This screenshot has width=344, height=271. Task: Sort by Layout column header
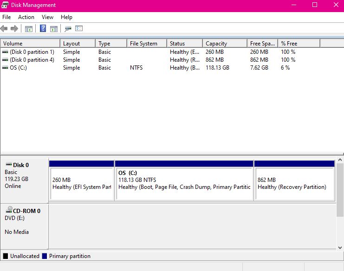(78, 44)
